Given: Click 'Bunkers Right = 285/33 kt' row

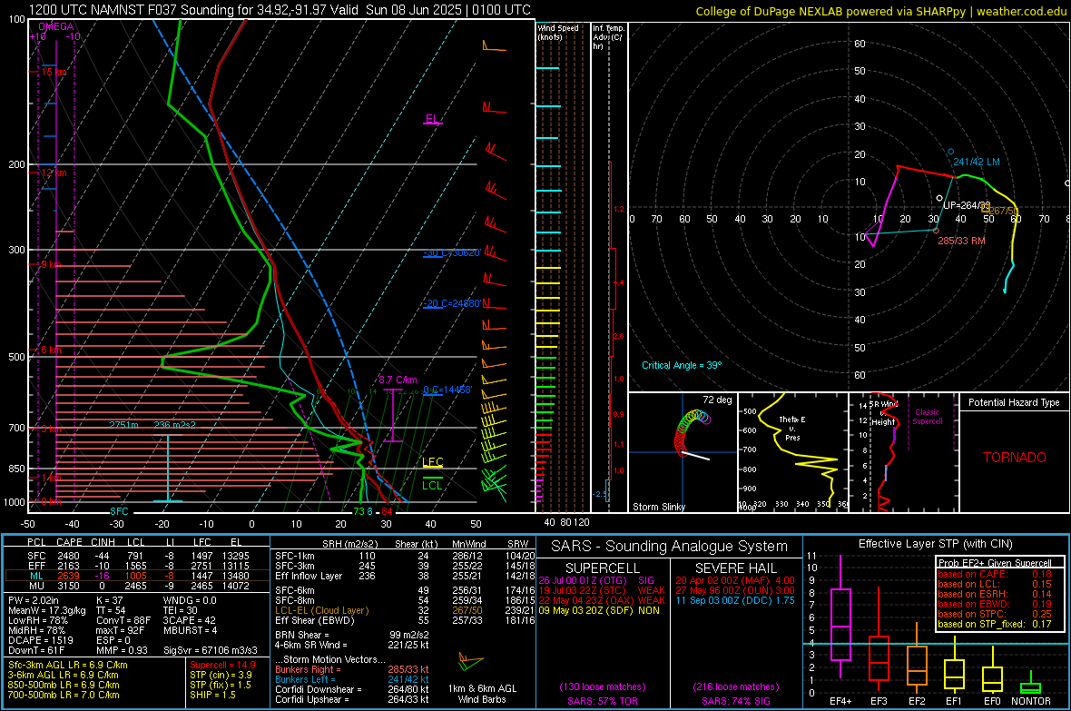Looking at the screenshot, I should 352,669.
